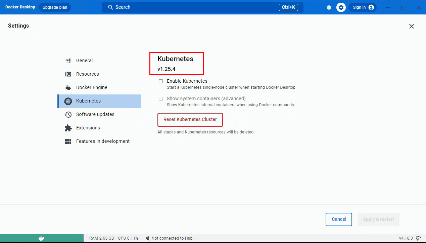
Task: Open Features in development section
Action: tap(99, 141)
